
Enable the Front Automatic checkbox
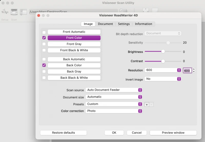(44, 32)
